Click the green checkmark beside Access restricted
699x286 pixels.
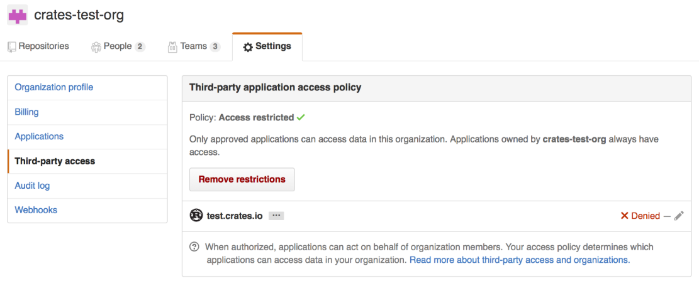(301, 117)
